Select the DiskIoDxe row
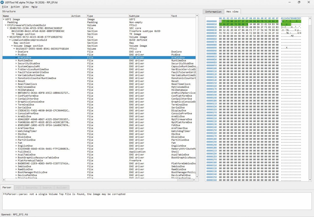 99,137
